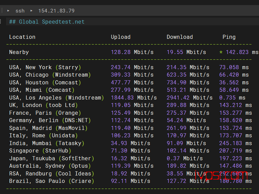Select the Singapore (StarHub) label
This screenshot has height=194, width=259.
40,150
